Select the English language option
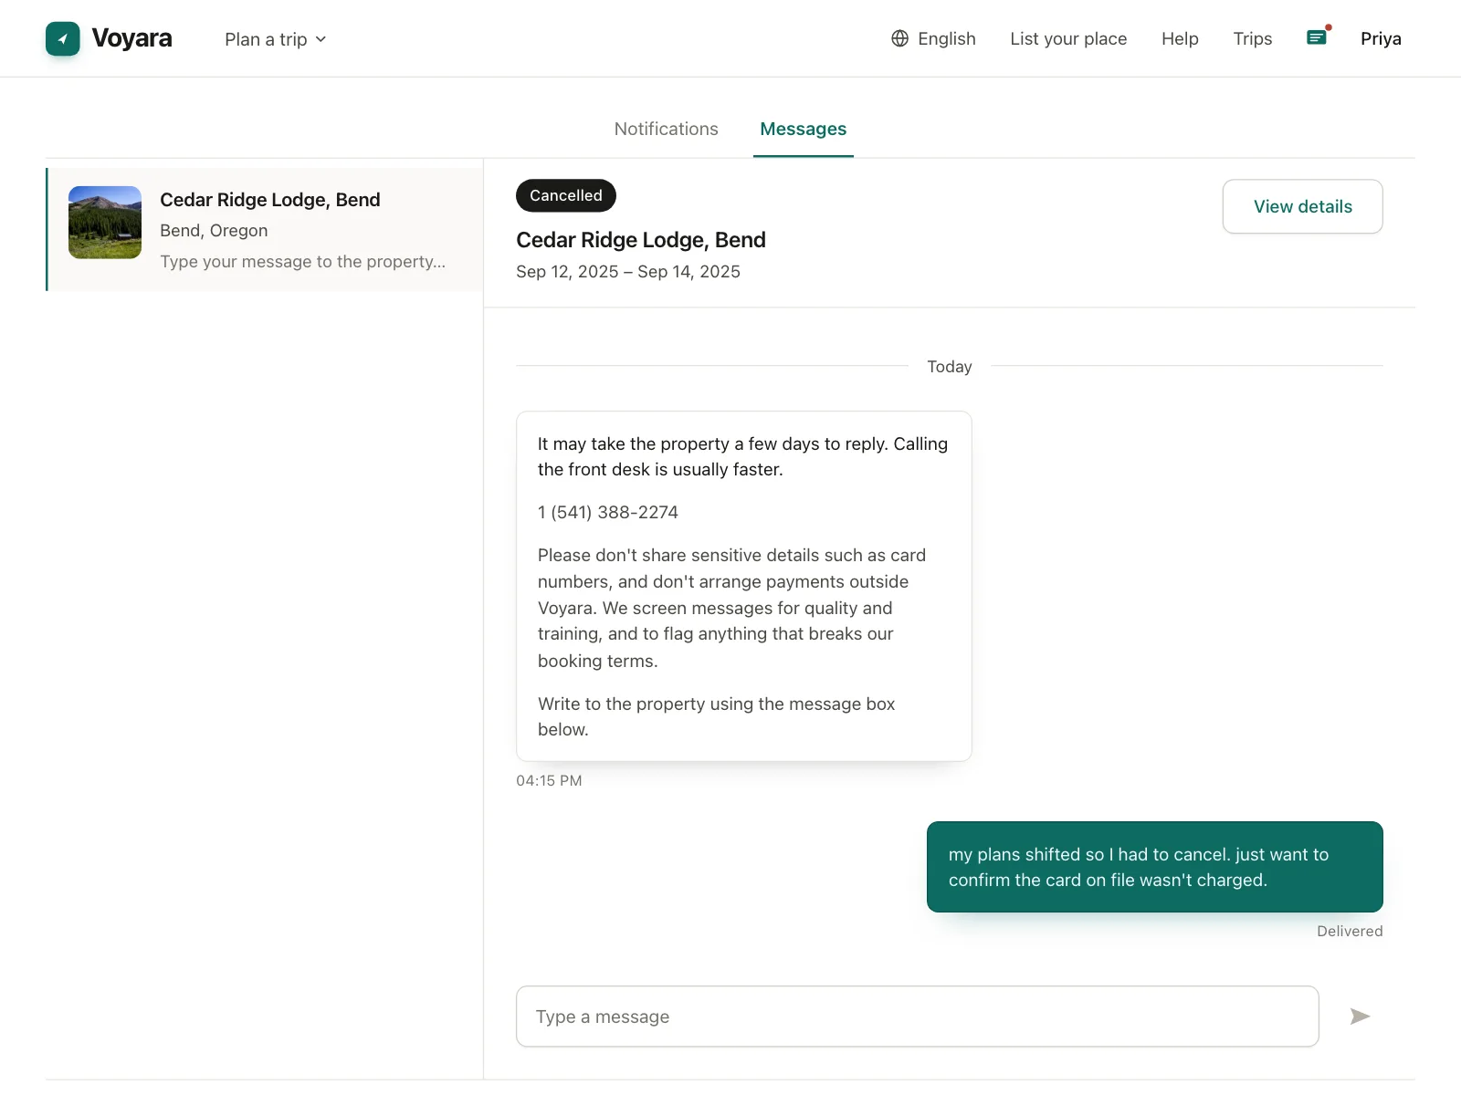This screenshot has width=1461, height=1095. (x=947, y=38)
